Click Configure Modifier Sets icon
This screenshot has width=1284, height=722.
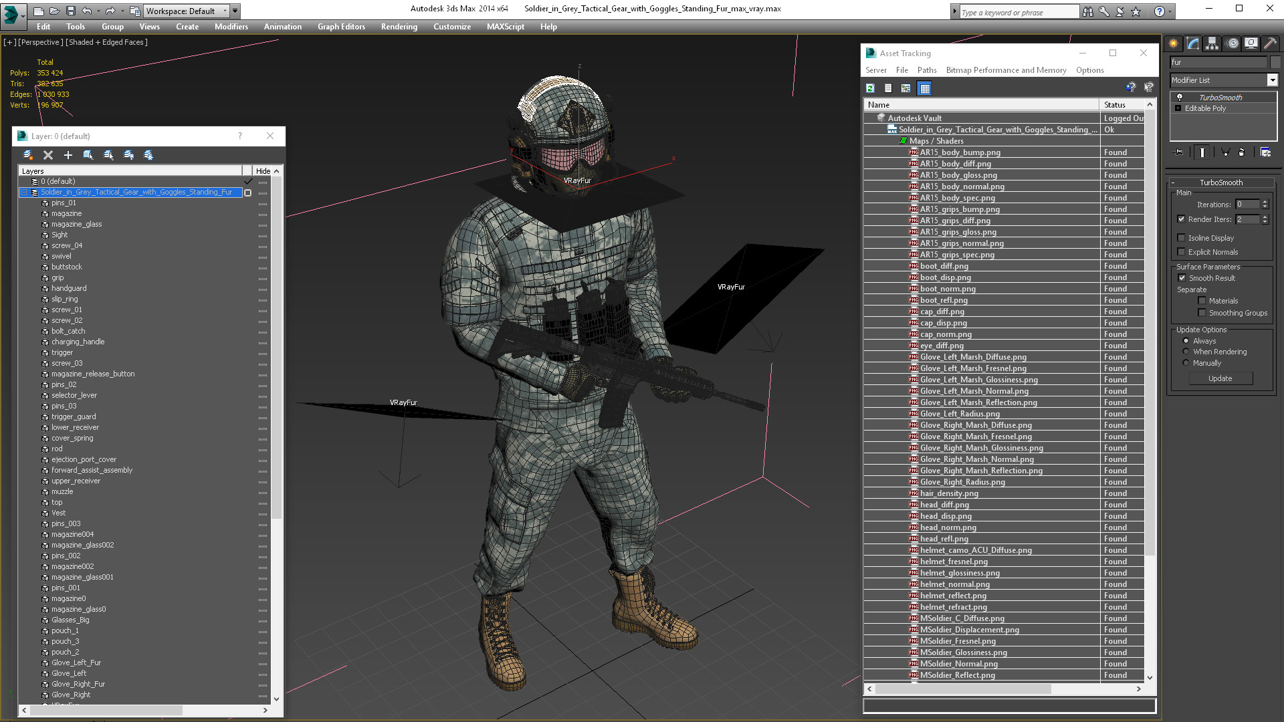[1265, 152]
